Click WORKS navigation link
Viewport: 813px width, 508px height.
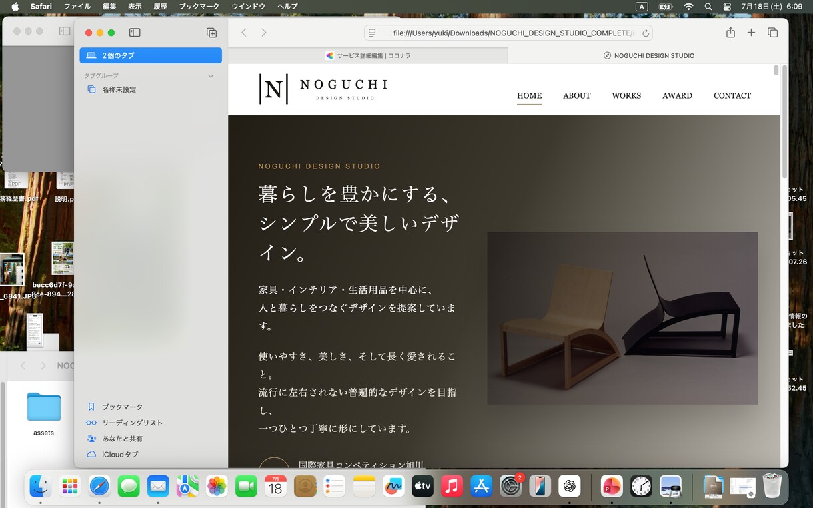point(626,95)
